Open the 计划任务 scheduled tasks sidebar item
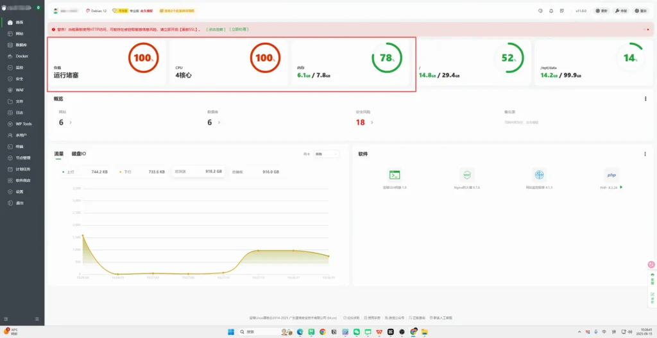657x338 pixels. coord(22,169)
